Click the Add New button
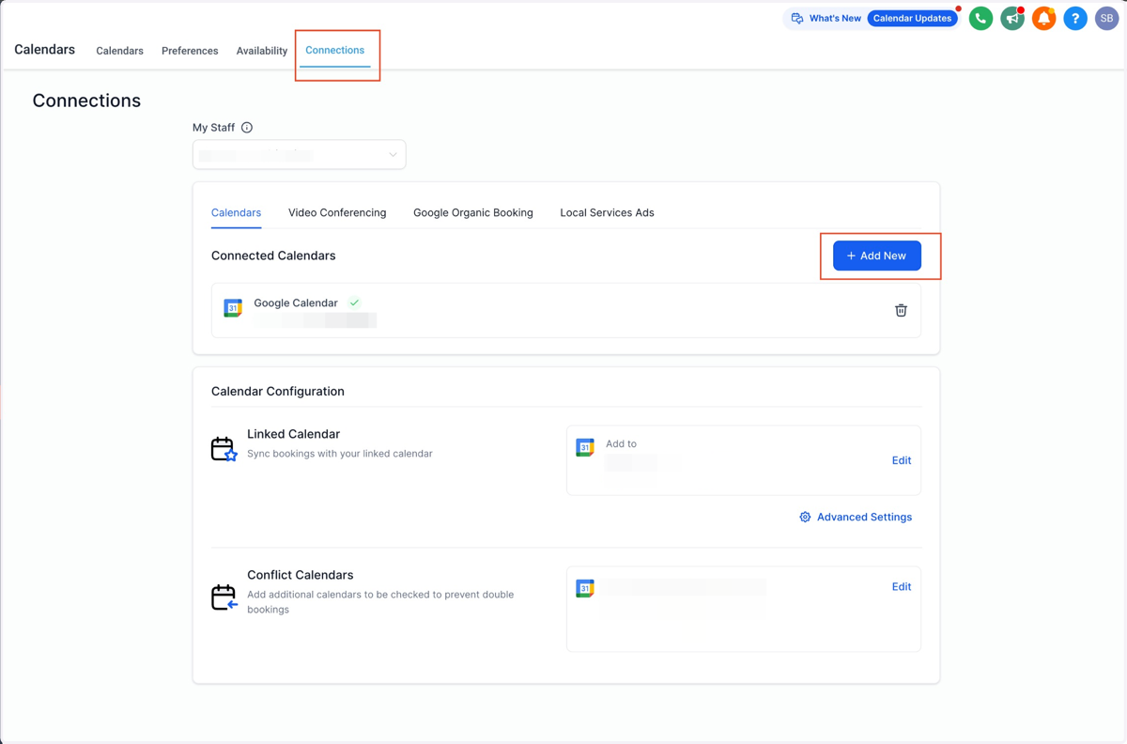Viewport: 1127px width, 744px height. click(877, 256)
